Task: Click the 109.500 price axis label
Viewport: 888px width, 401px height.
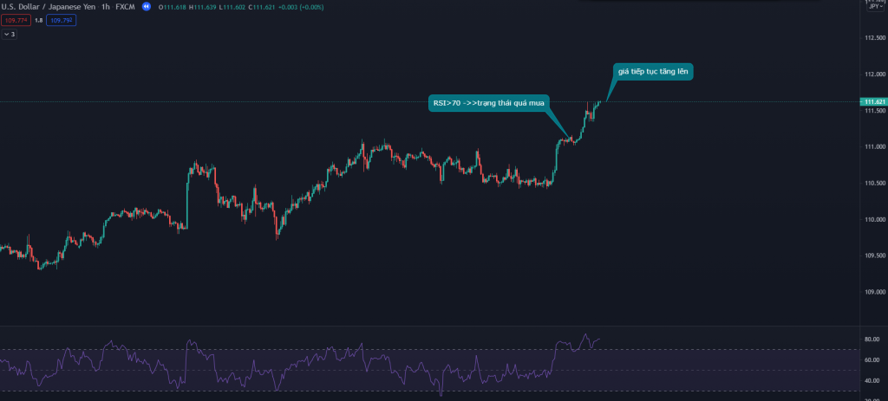Action: tap(875, 255)
